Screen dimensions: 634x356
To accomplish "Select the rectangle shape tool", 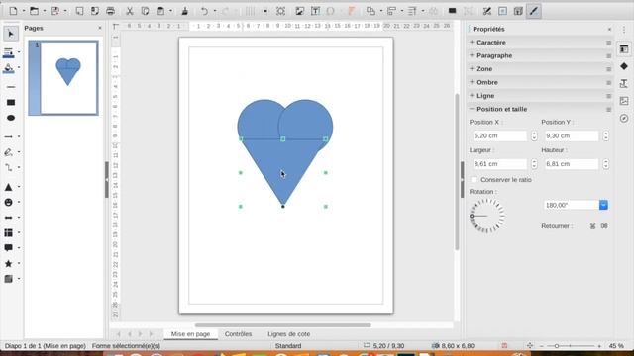I will point(11,102).
